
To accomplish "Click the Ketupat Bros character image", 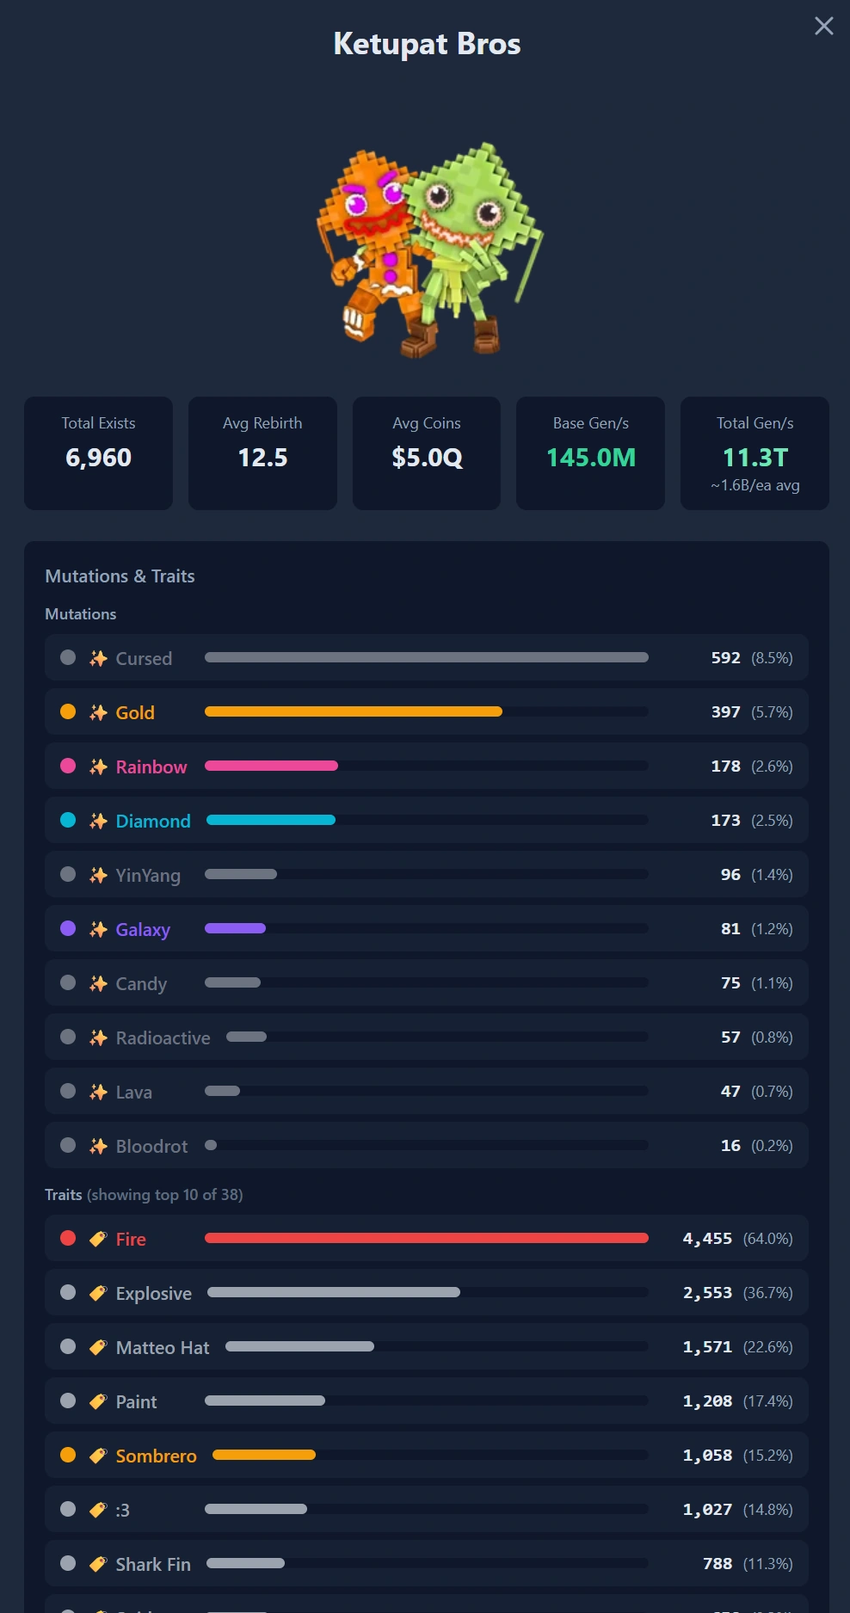I will click(429, 249).
